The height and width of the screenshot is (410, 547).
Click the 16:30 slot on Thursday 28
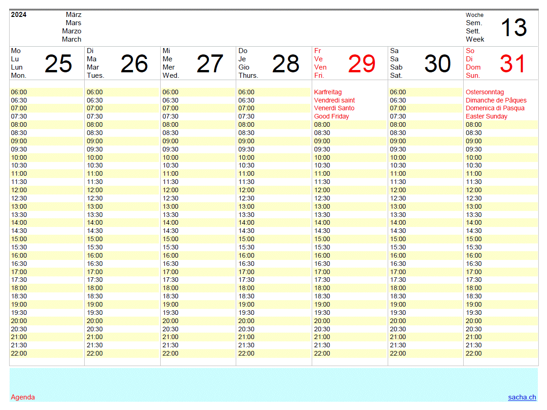pyautogui.click(x=274, y=264)
